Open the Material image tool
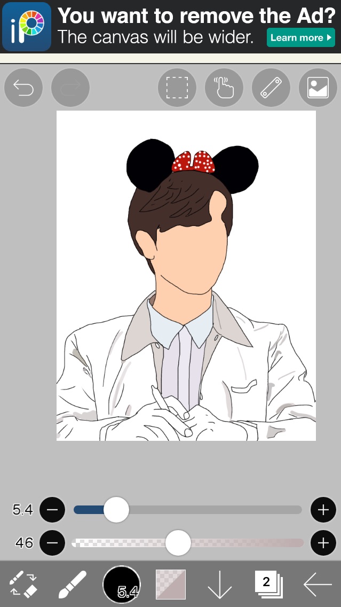Viewport: 341px width, 607px height. click(x=318, y=88)
